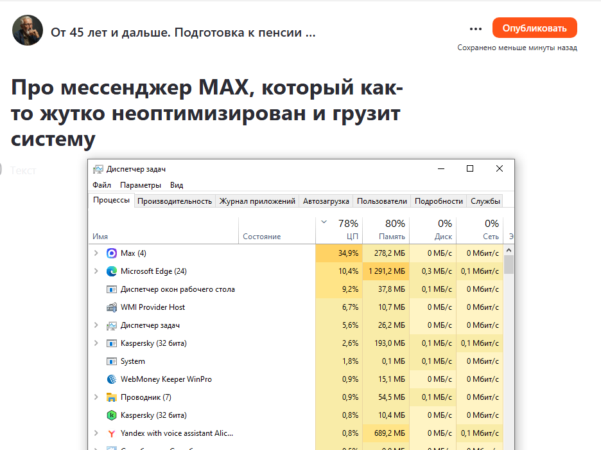Click the article title about мессенджер MAX
601x450 pixels.
click(207, 113)
